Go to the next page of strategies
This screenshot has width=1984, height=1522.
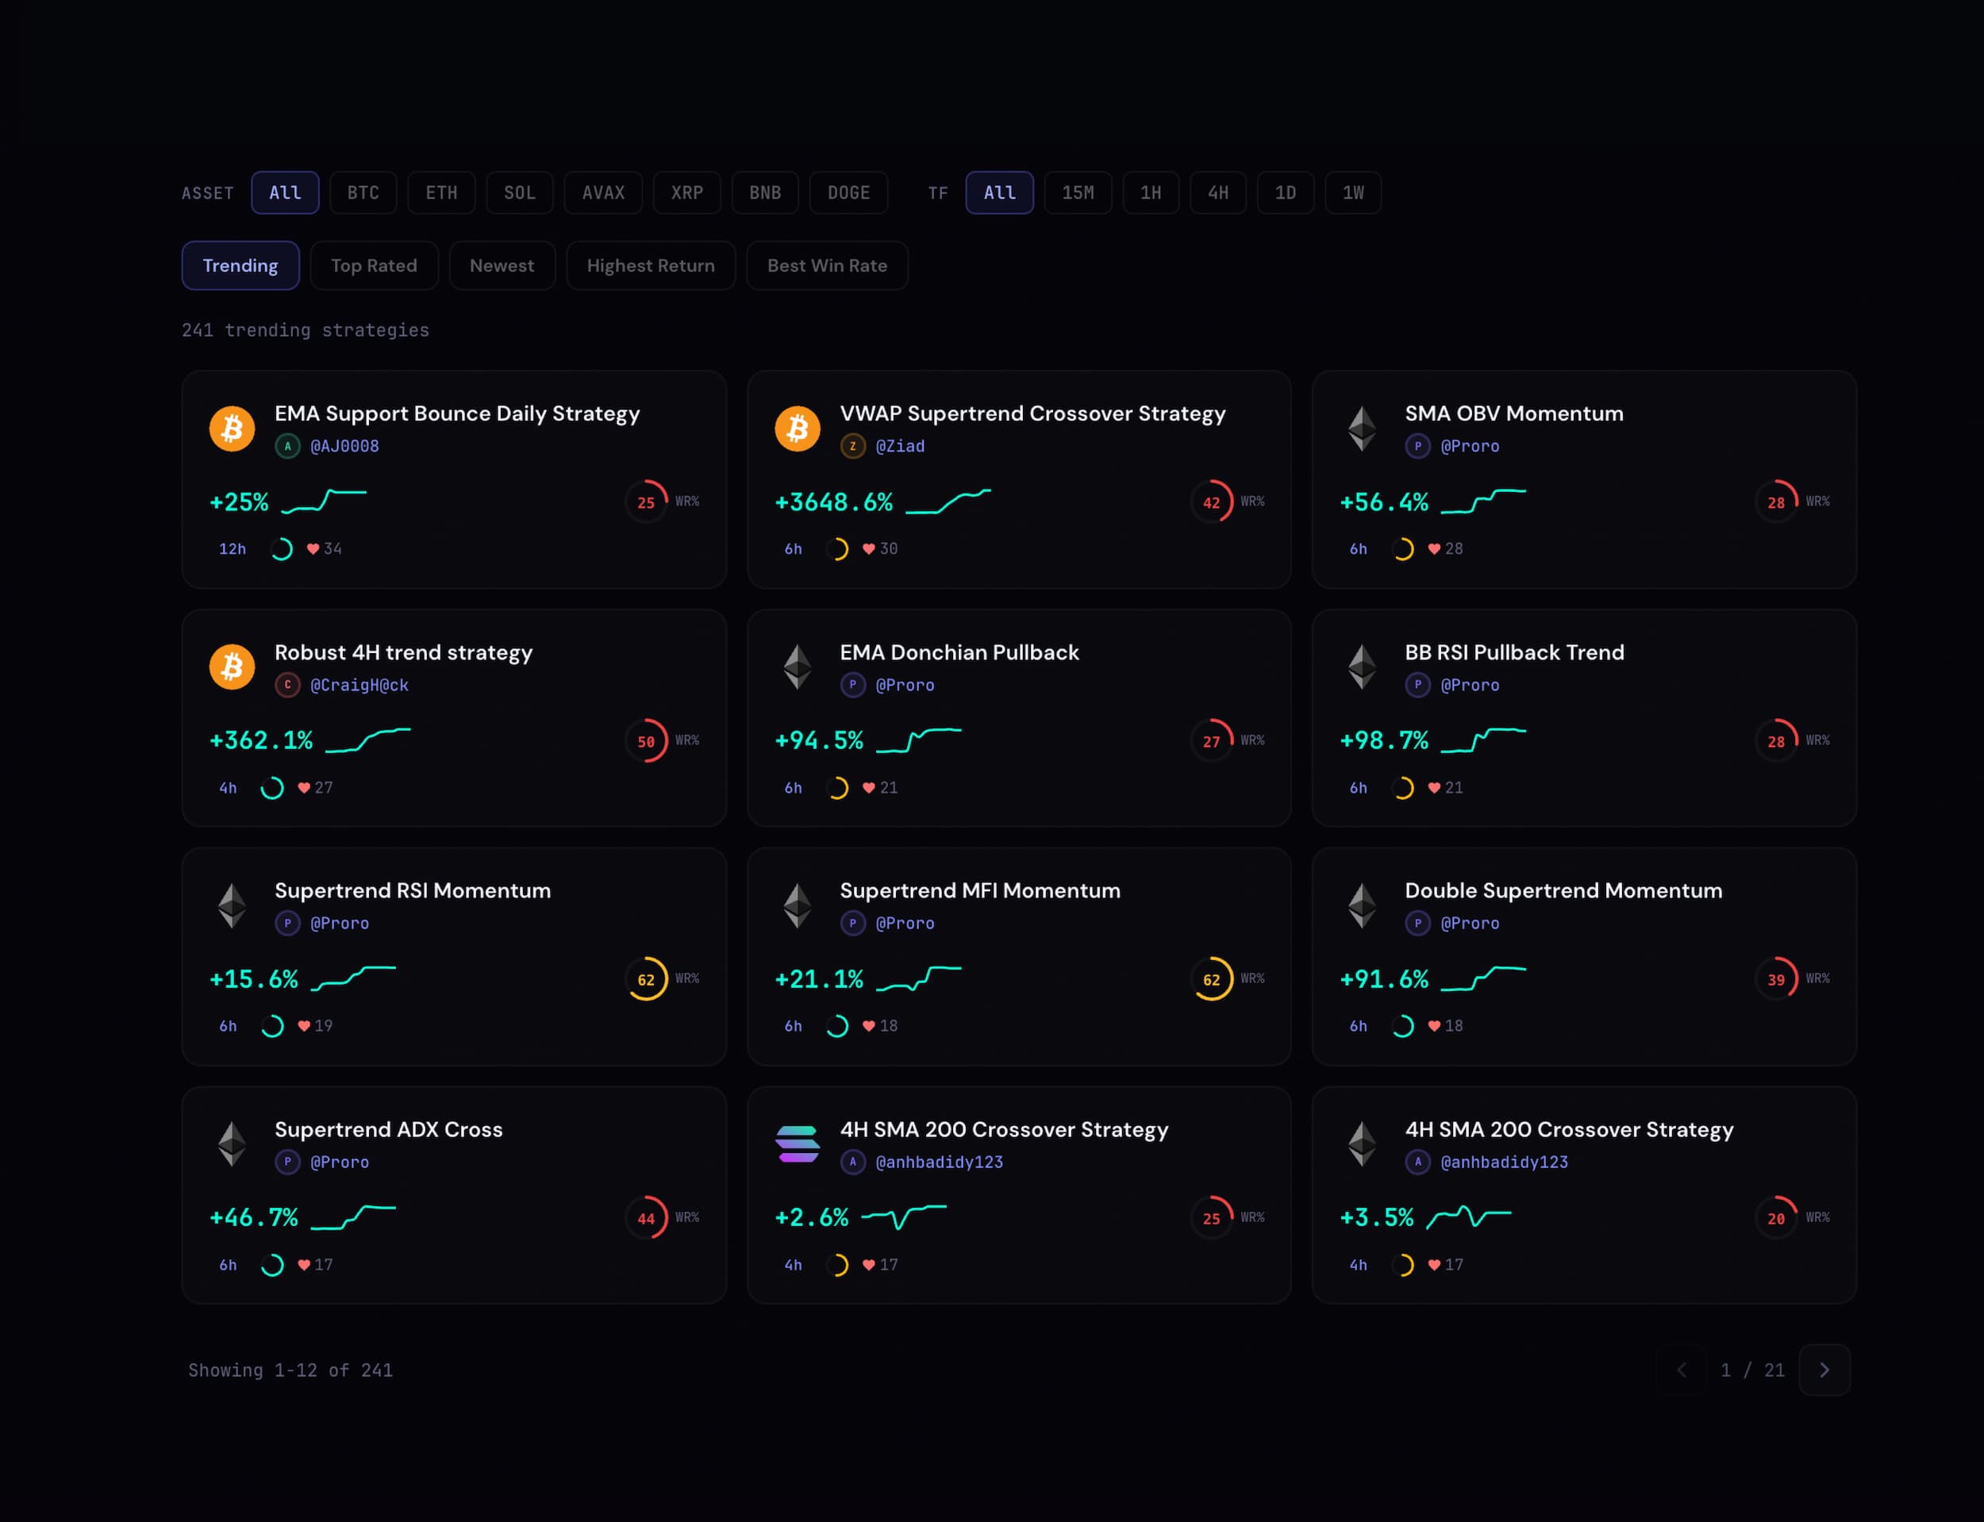pos(1824,1370)
